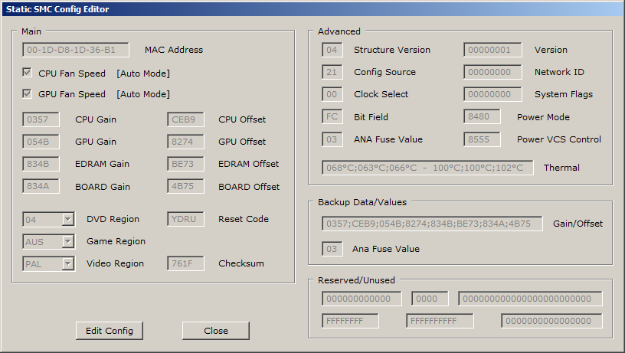The width and height of the screenshot is (625, 353).
Task: Click the GPU Gain field 054B
Action: pos(41,142)
